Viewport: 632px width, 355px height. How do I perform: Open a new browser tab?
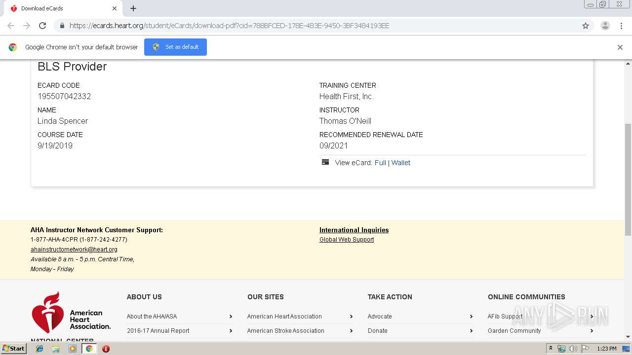133,8
